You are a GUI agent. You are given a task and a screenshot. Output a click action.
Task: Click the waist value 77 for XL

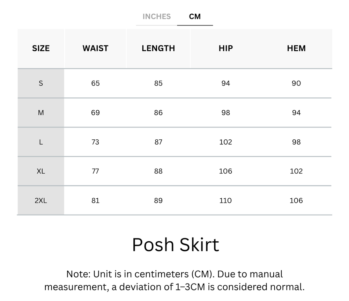pos(95,171)
